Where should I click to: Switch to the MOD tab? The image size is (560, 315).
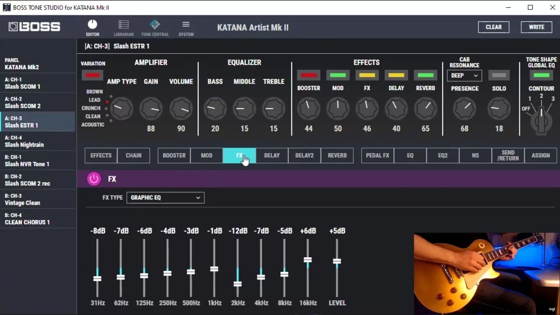(206, 155)
